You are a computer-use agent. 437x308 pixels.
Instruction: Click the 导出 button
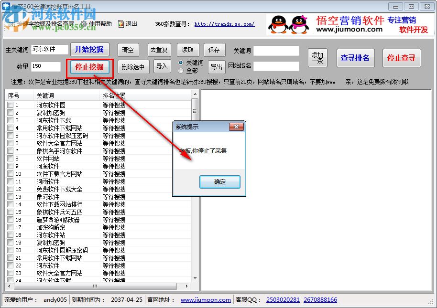pos(217,67)
